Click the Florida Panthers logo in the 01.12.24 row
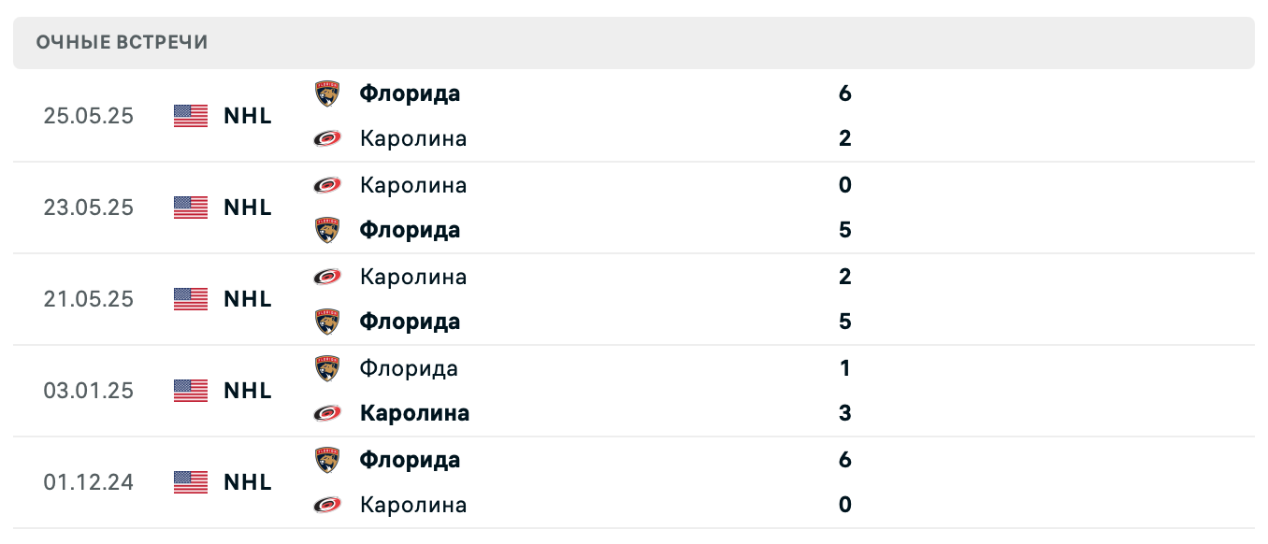 326,460
